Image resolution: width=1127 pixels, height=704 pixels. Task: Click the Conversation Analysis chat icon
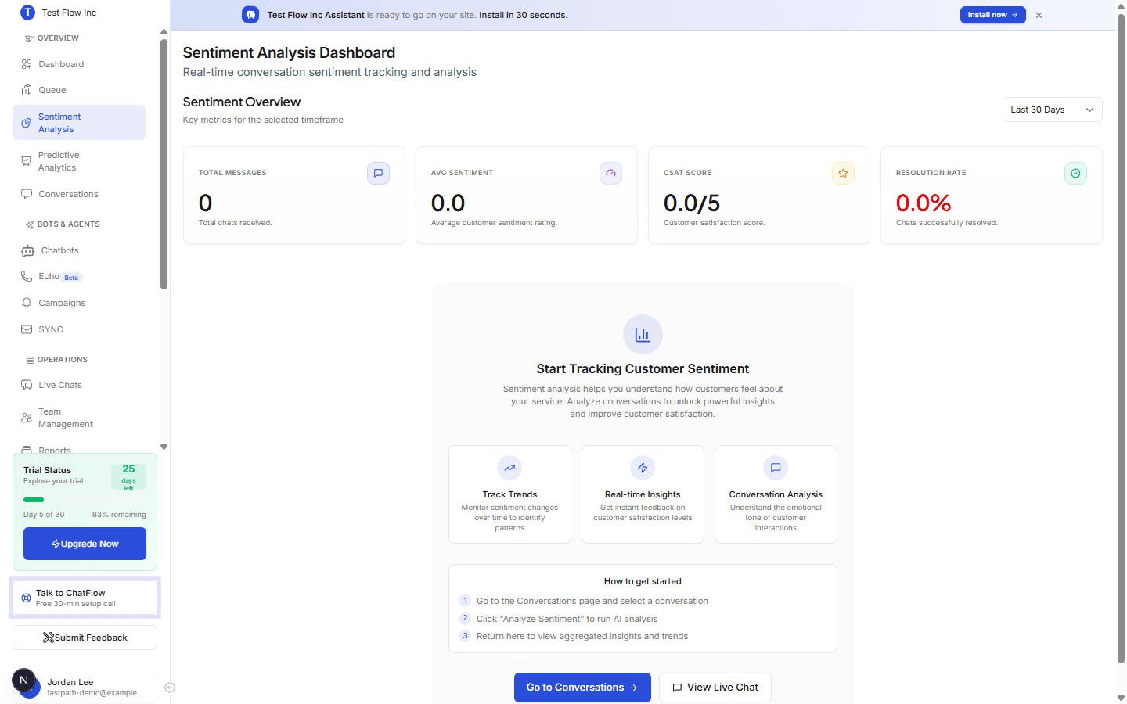776,468
